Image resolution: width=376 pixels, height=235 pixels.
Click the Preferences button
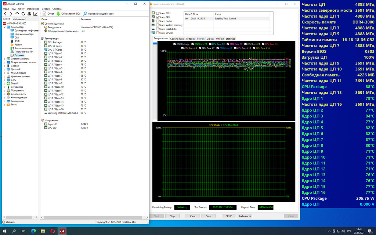tap(245, 216)
